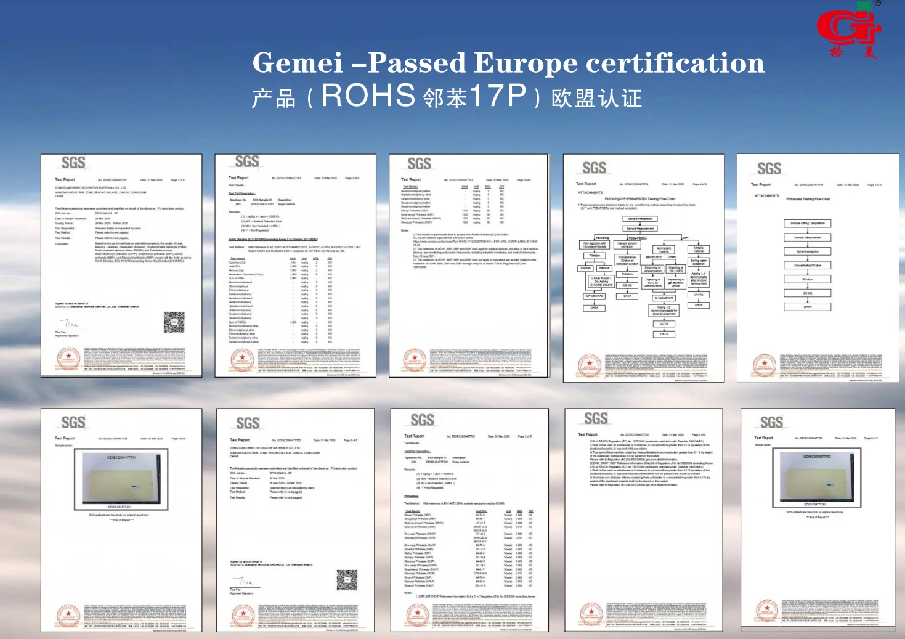Image resolution: width=905 pixels, height=639 pixels.
Task: Click the SGS logo on the REACH notes page 3 of 5
Action: pyautogui.click(x=596, y=418)
